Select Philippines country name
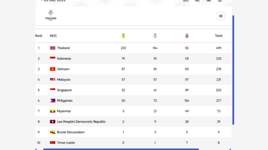This screenshot has width=268, height=150. (65, 101)
